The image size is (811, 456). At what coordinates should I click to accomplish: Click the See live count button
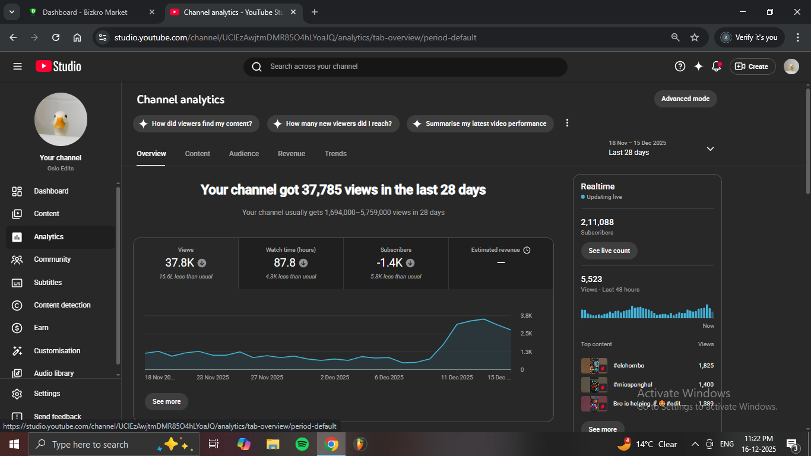tap(609, 251)
